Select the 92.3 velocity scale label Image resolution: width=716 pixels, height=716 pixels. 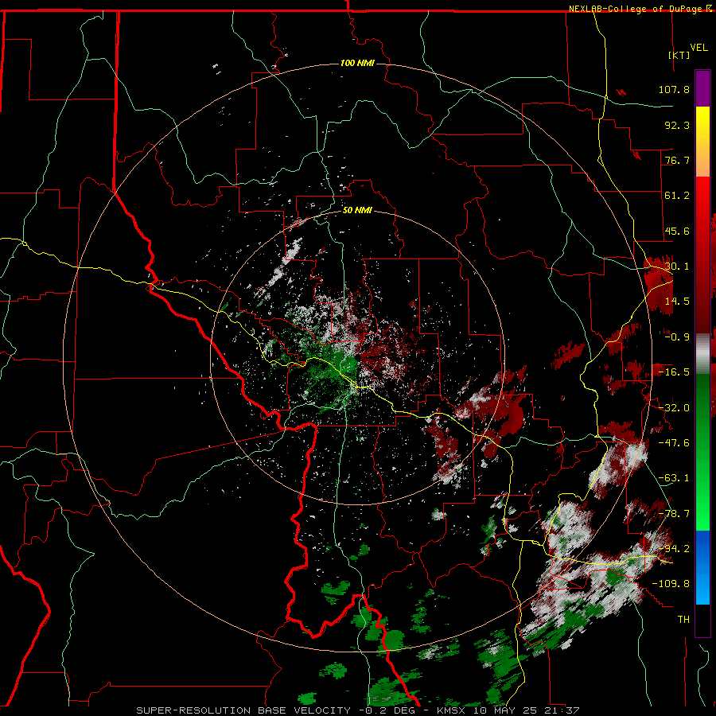click(x=677, y=125)
